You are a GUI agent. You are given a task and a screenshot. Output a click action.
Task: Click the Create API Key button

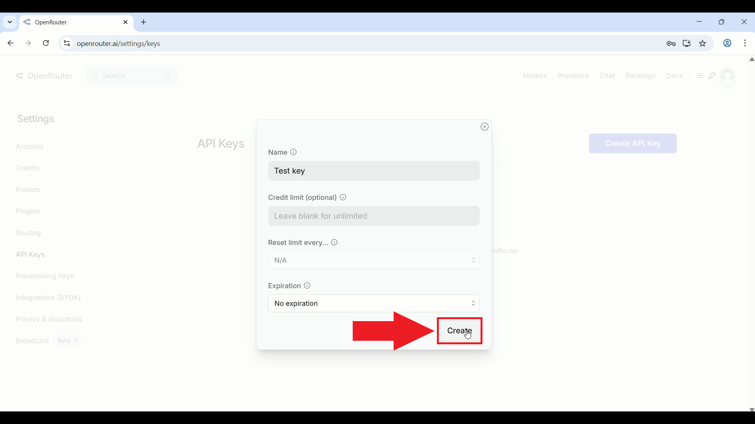[632, 143]
